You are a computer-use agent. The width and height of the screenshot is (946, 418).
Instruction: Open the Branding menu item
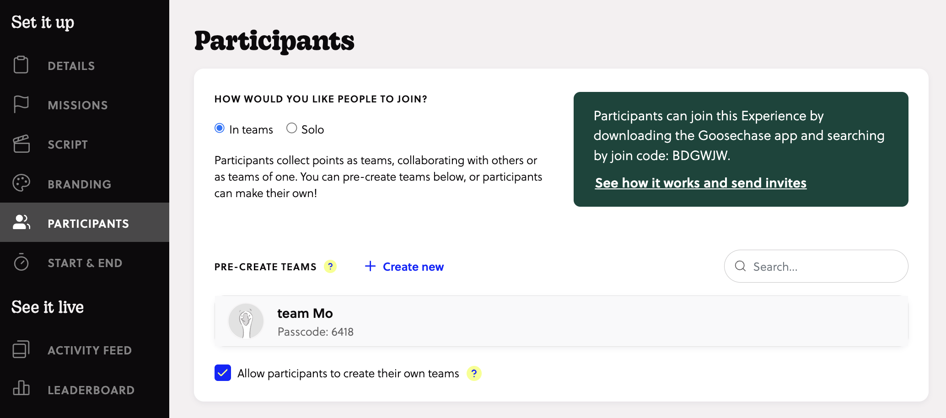click(x=80, y=184)
